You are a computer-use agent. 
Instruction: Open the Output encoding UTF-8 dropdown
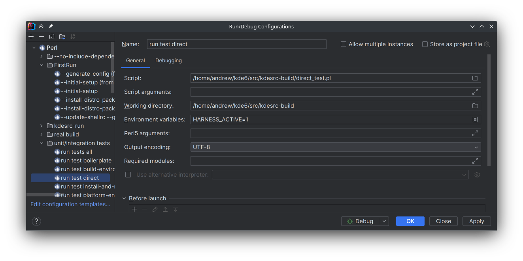[335, 147]
